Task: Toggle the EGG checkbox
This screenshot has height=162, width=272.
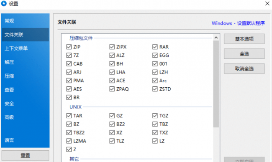Action: tap(155, 55)
